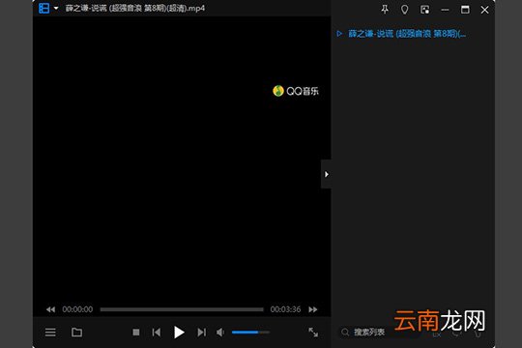Screen dimensions: 522x348
Task: Go to the previous track
Action: click(x=157, y=333)
